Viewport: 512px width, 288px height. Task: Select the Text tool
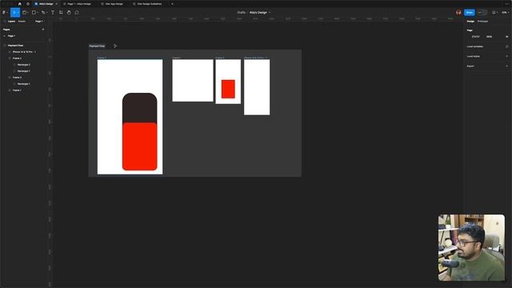coord(53,13)
